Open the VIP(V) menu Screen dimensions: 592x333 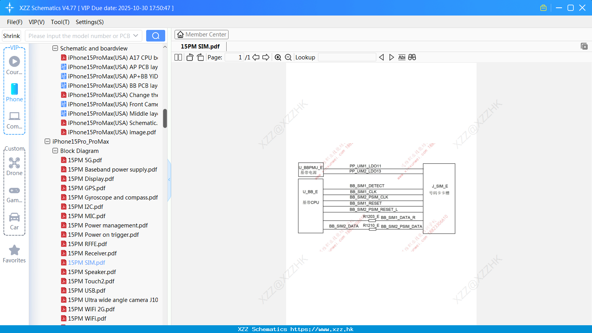37,22
